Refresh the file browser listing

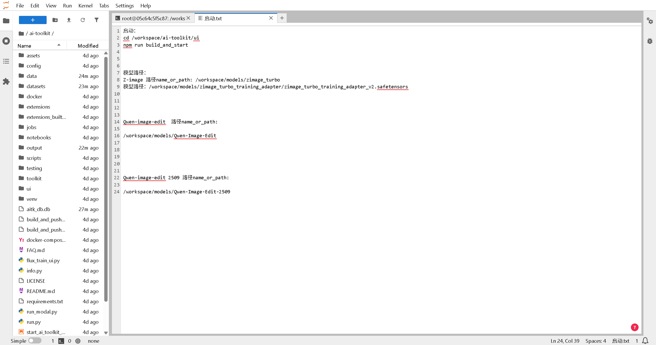point(82,20)
